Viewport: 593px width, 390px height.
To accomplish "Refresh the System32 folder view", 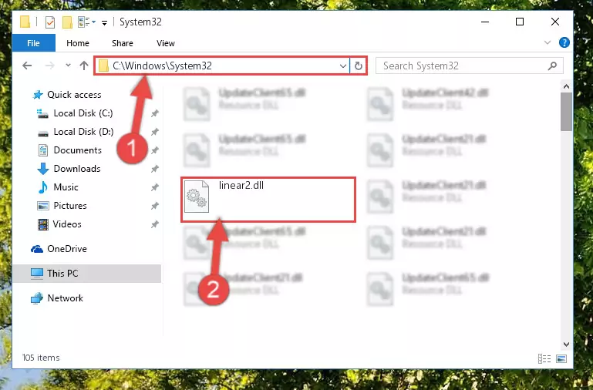I will click(358, 66).
